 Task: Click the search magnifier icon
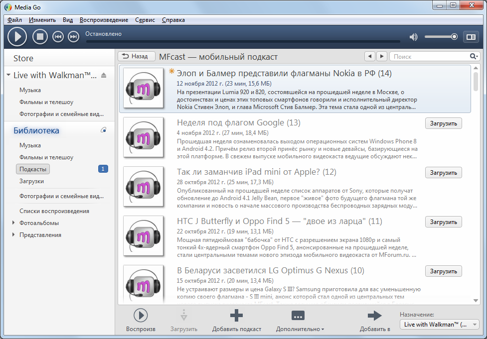coord(474,56)
